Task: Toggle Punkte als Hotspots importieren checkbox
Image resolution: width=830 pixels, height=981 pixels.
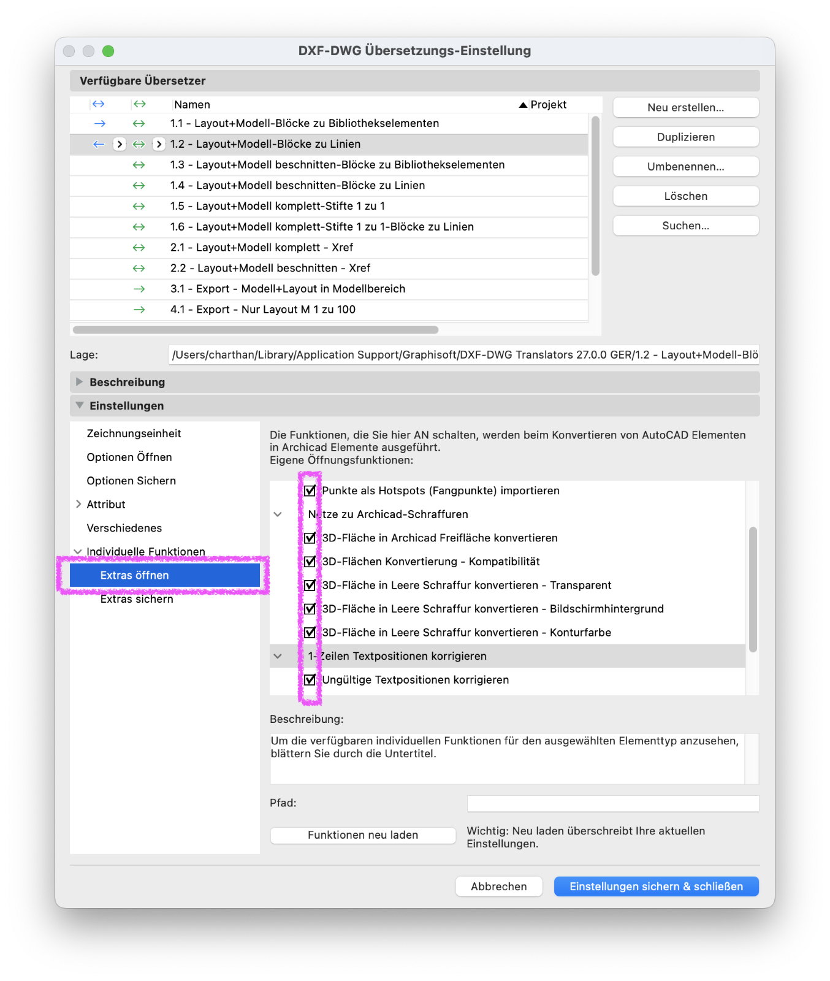Action: pos(310,490)
